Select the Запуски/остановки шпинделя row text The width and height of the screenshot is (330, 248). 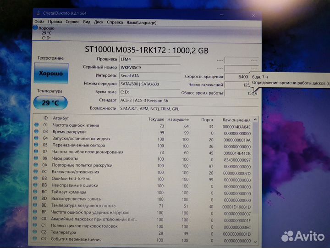[x=81, y=139]
